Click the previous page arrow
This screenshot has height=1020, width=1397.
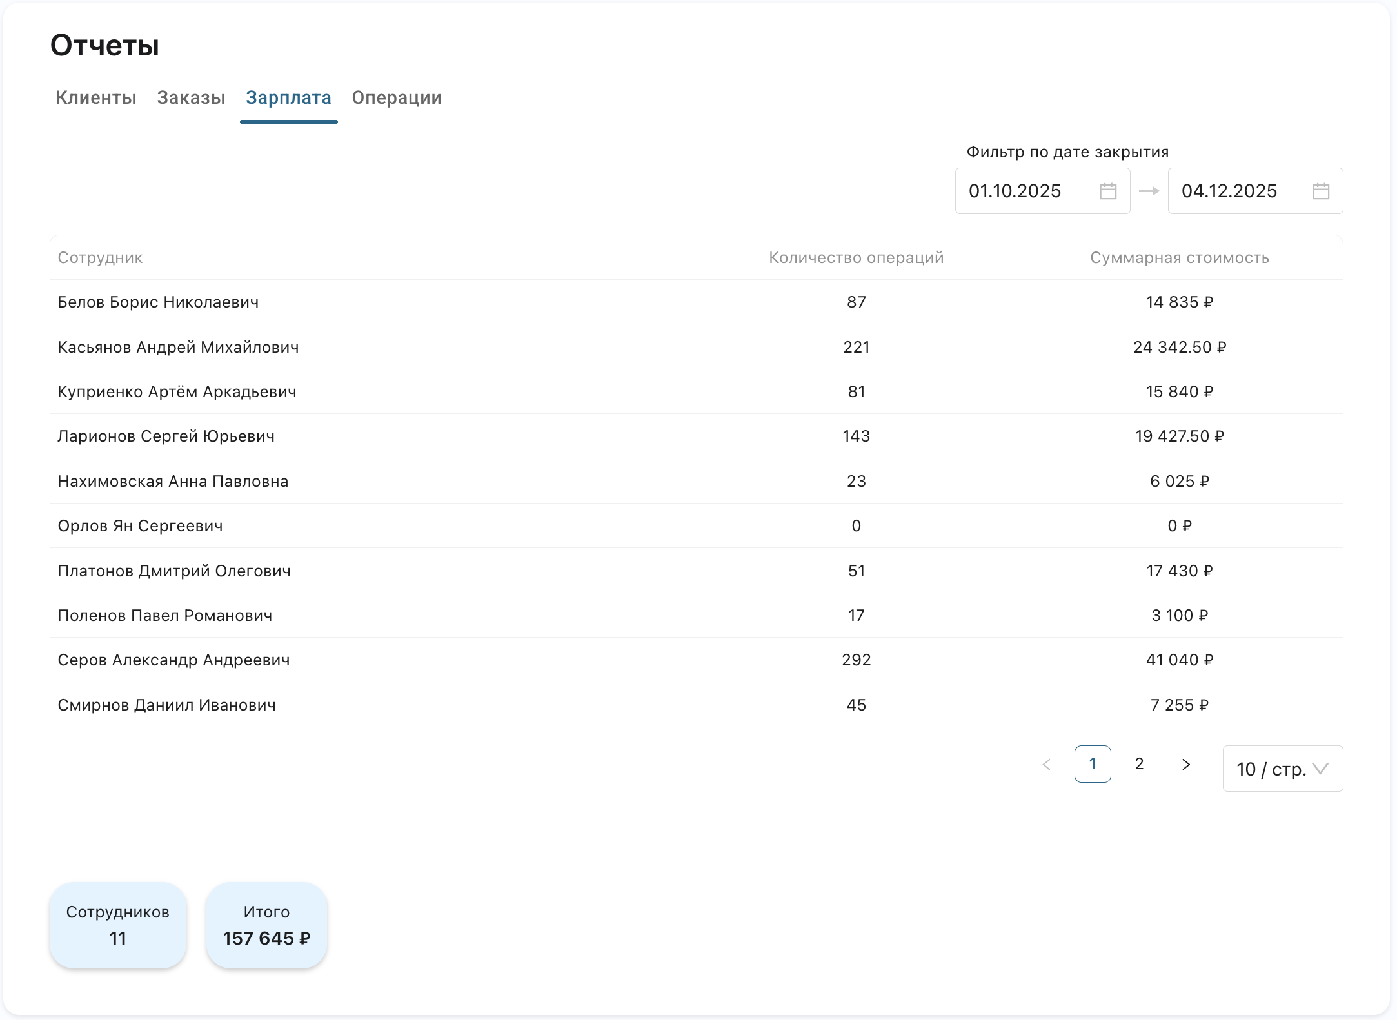[x=1046, y=764]
